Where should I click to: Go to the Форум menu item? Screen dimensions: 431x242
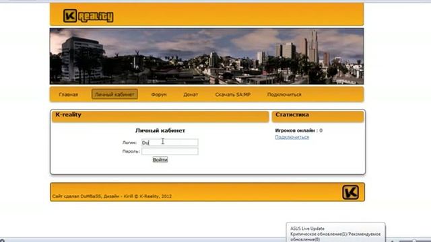pos(159,94)
